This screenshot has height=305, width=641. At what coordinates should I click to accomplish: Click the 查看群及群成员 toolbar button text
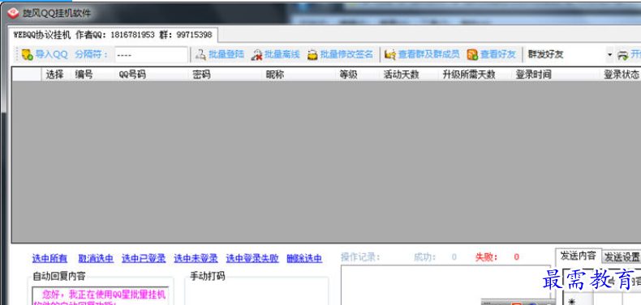(x=429, y=55)
